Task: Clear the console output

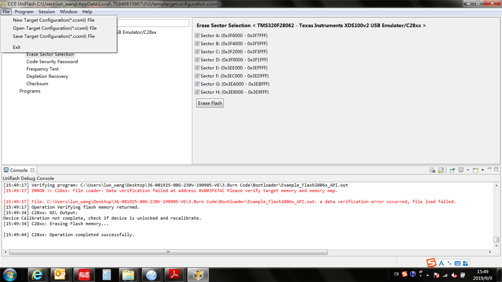Action: (x=432, y=170)
